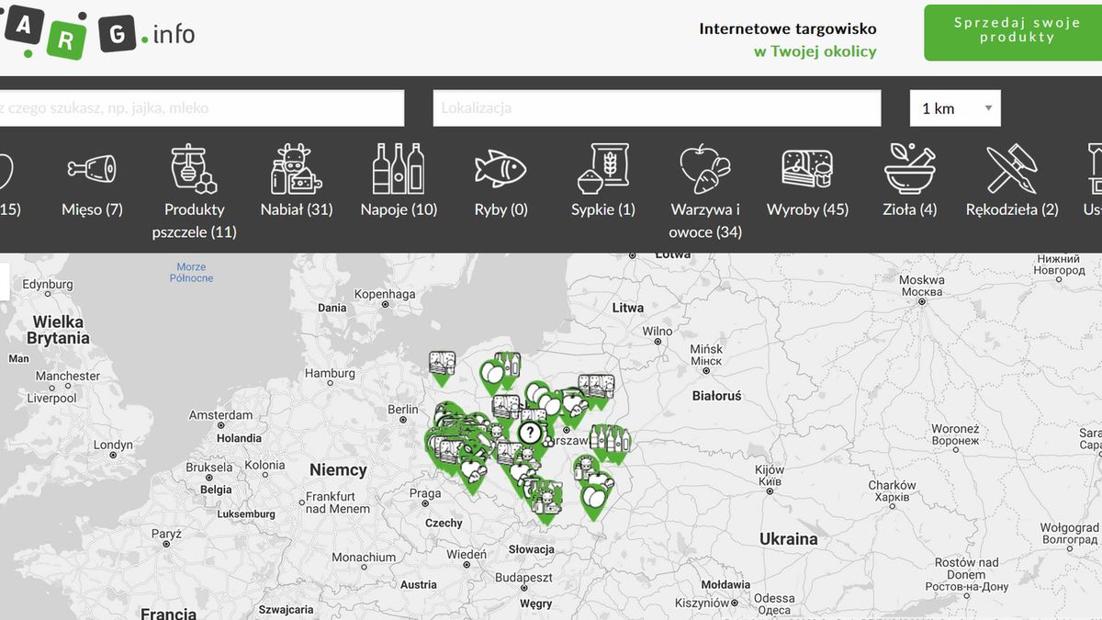Viewport: 1102px width, 620px height.
Task: Switch to the Nabiał (31) category
Action: 295,209
